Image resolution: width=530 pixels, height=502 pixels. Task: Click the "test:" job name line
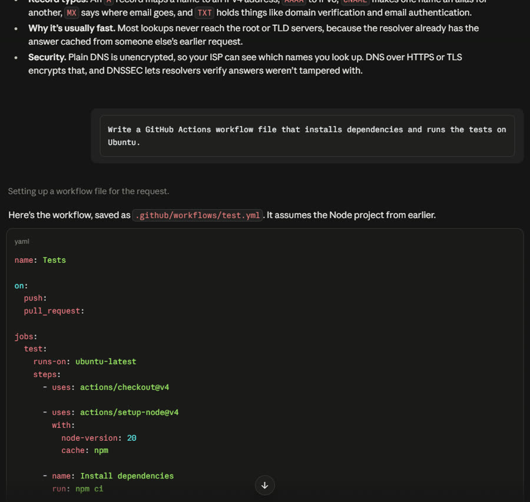coord(35,349)
